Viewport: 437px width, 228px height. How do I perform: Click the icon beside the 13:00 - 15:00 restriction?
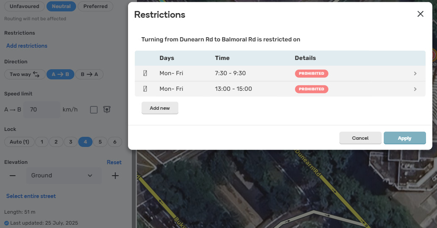coord(145,89)
